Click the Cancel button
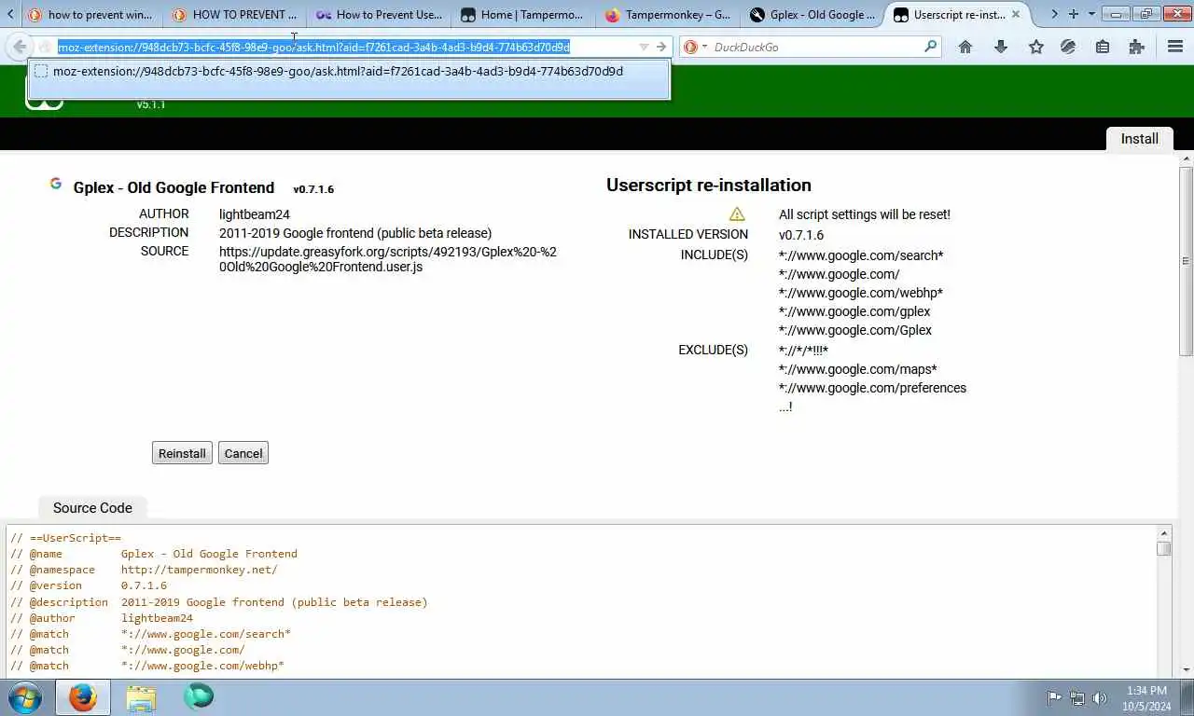1194x716 pixels. pyautogui.click(x=243, y=453)
